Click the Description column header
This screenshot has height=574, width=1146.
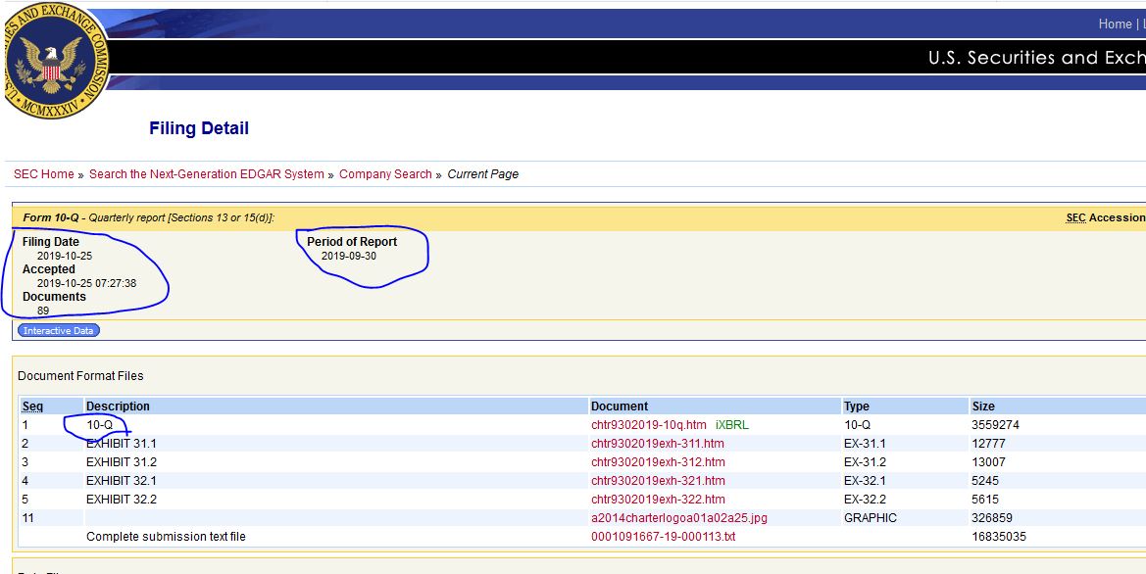coord(118,407)
